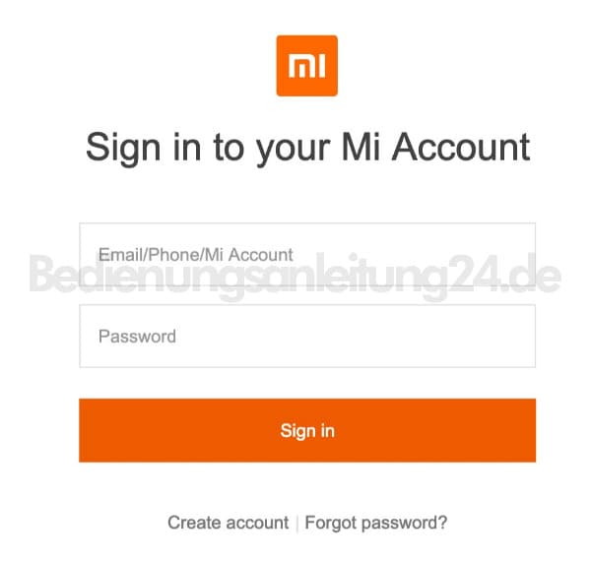Image resolution: width=591 pixels, height=561 pixels.
Task: Click the 'Sign in to your Mi Account' heading
Action: click(308, 148)
